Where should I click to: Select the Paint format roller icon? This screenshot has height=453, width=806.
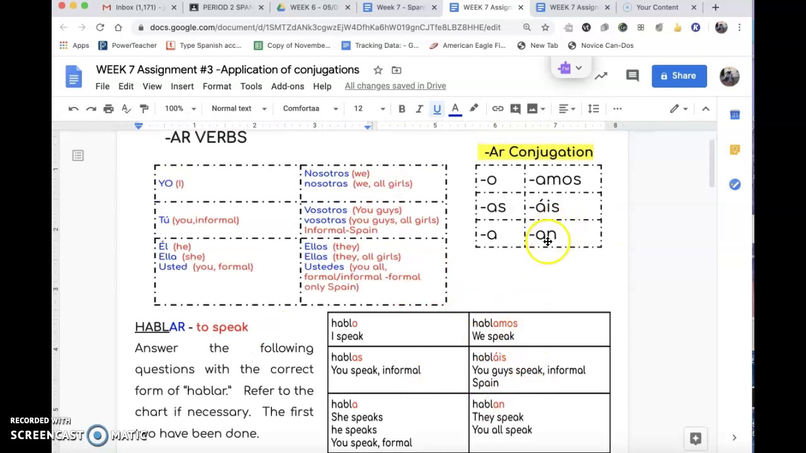click(x=144, y=109)
